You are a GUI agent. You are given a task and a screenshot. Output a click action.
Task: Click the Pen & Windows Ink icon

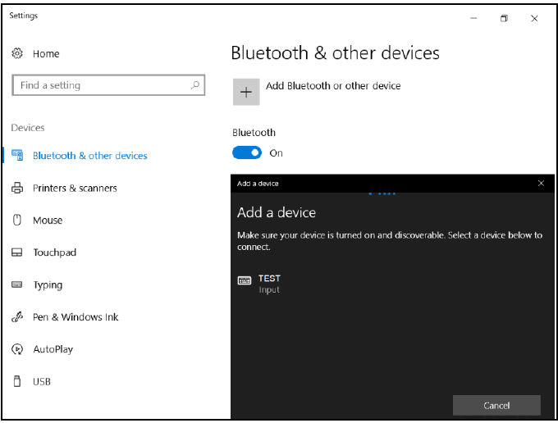click(x=17, y=317)
